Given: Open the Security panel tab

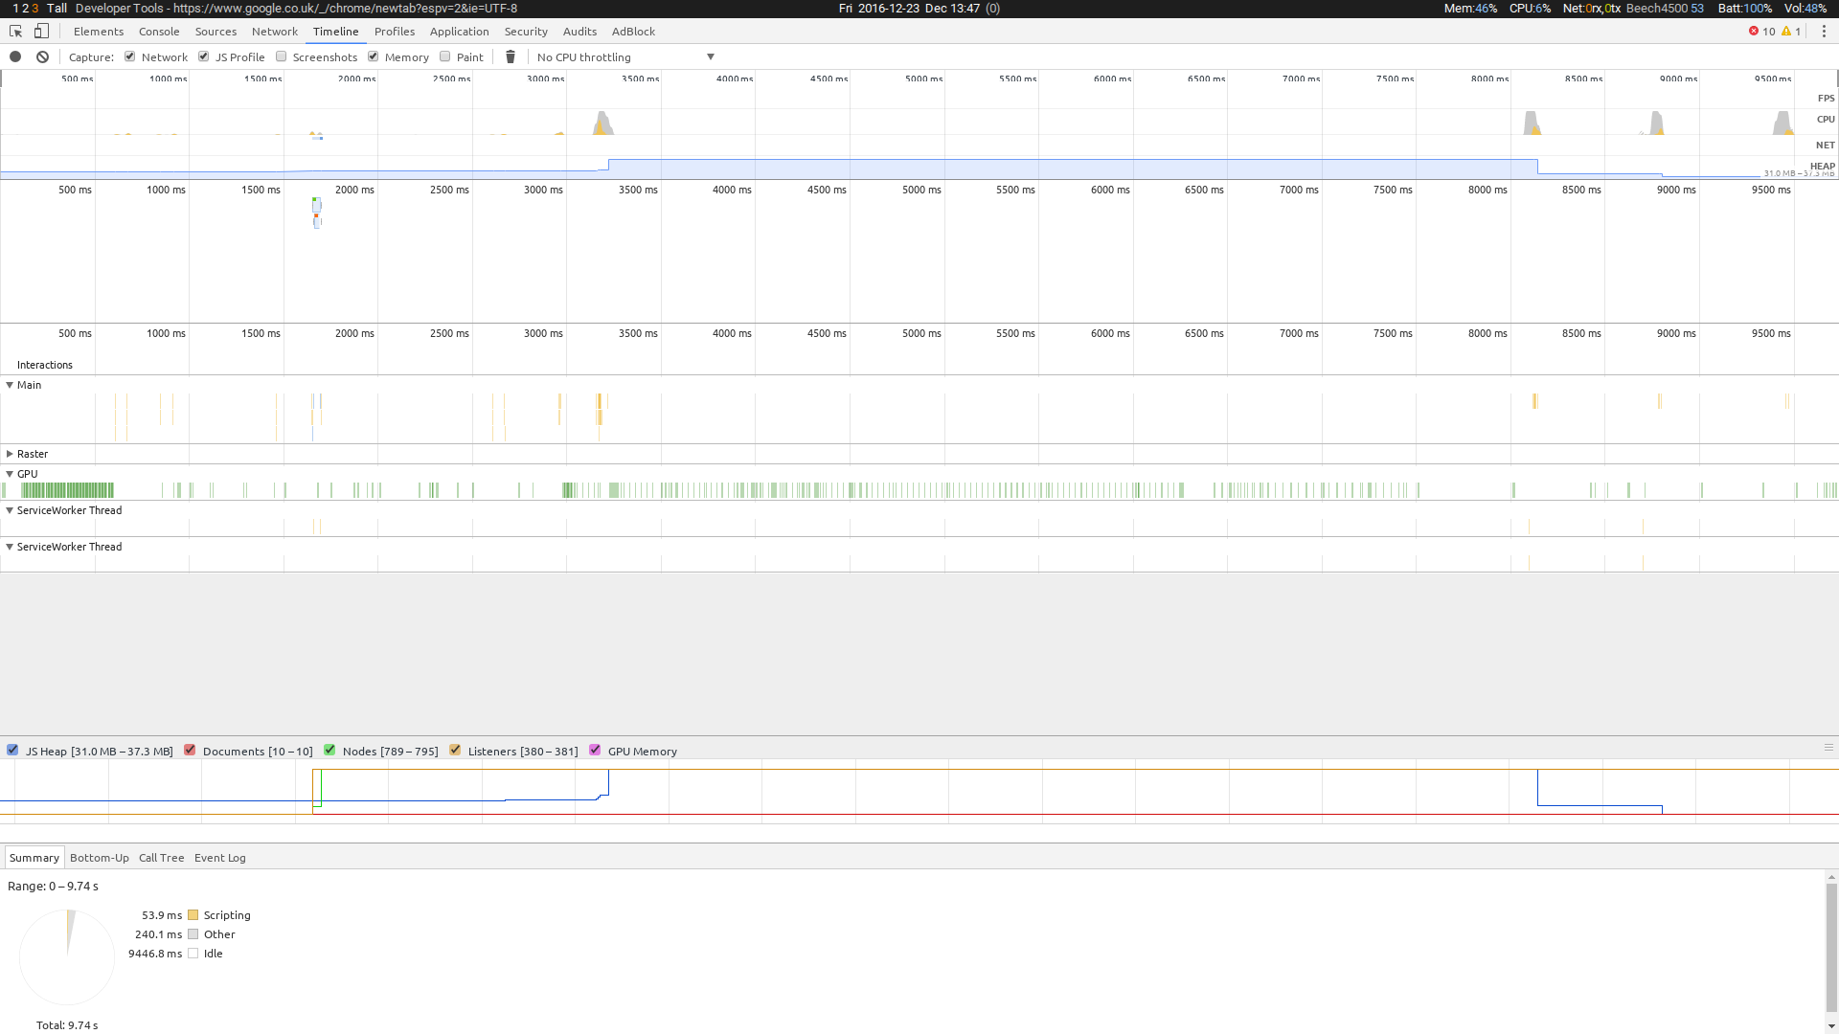Looking at the screenshot, I should click(x=526, y=32).
